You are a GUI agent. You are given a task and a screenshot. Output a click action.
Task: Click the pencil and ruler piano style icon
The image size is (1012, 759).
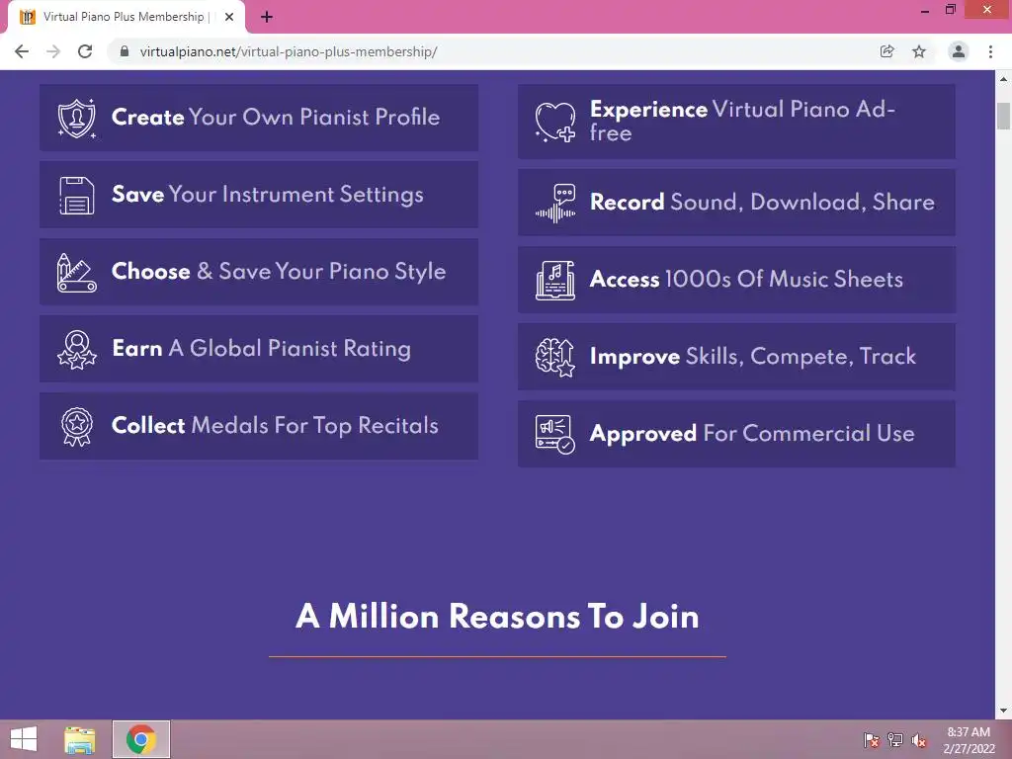(77, 273)
